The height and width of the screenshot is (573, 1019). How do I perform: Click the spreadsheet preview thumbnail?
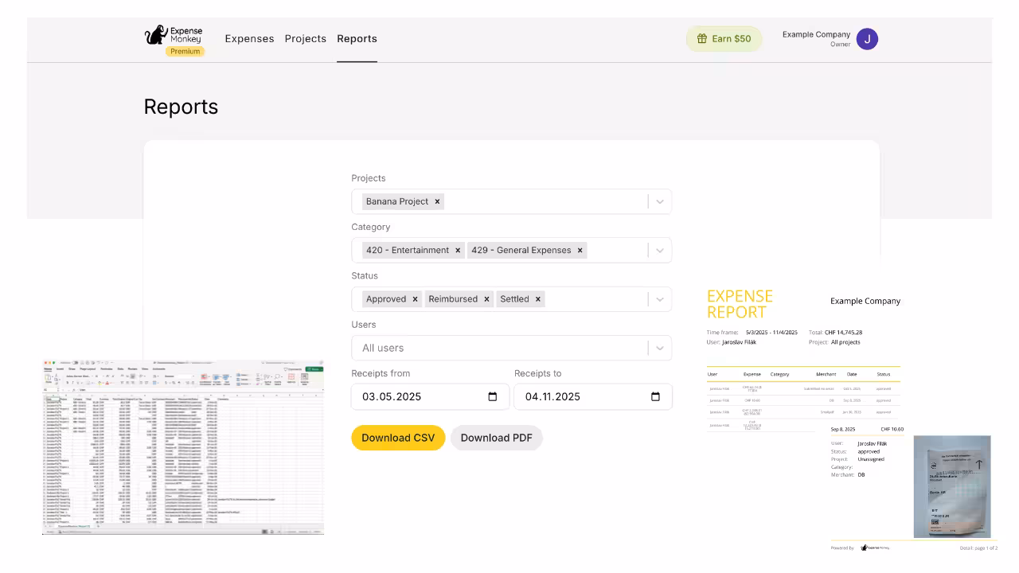click(x=183, y=447)
